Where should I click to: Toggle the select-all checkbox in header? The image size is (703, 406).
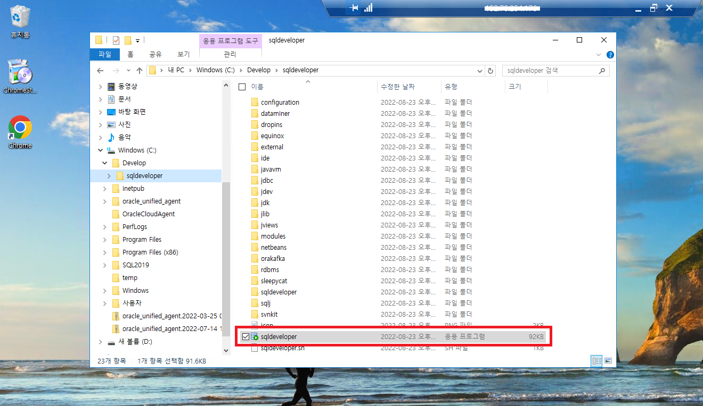pyautogui.click(x=242, y=87)
